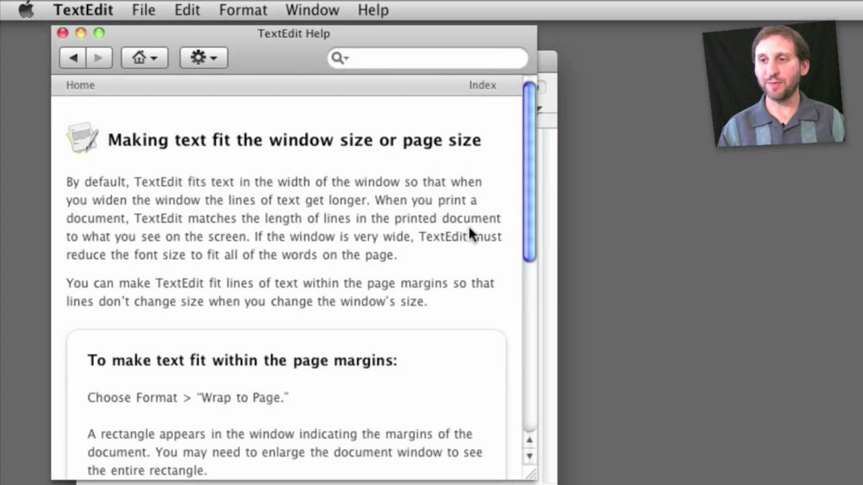The height and width of the screenshot is (485, 863).
Task: Click the text 'Choose Format > "Wrap to Page."'
Action: 188,397
